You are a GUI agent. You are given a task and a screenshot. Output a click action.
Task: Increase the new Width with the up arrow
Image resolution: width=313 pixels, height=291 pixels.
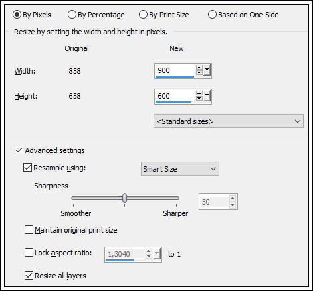(x=199, y=68)
